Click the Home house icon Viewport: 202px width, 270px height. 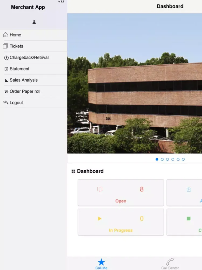5,35
